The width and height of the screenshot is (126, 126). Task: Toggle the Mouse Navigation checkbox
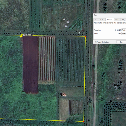click(x=95, y=42)
